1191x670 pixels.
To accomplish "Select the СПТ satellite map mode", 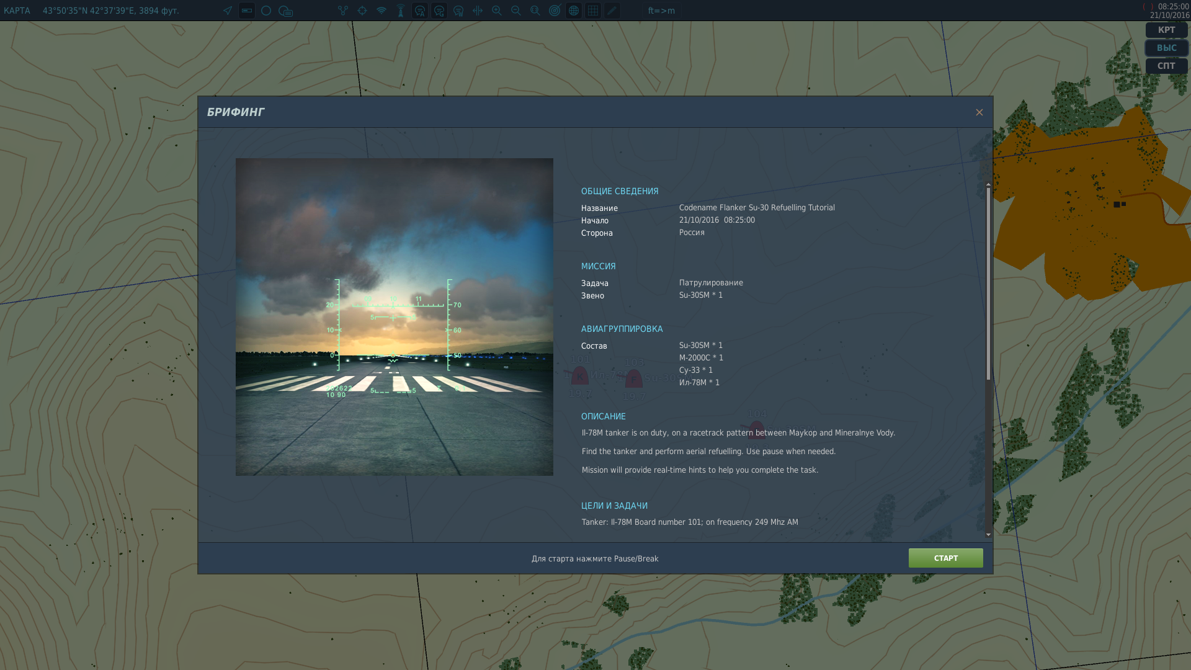I will 1166,66.
